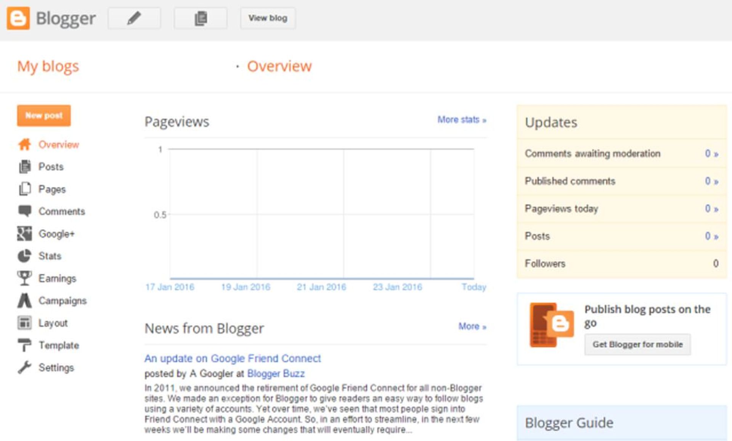Click the Blogger logo icon
732x441 pixels.
coord(18,18)
